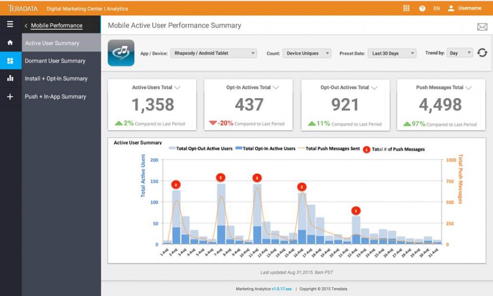
Task: Select Dormant User Summary menu item
Action: (x=61, y=61)
